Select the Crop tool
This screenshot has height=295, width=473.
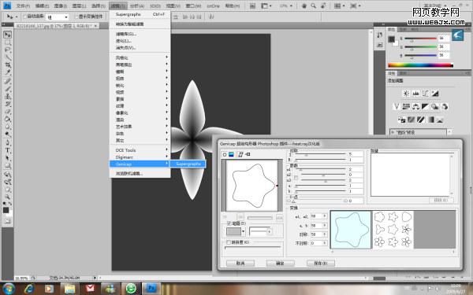click(x=8, y=65)
